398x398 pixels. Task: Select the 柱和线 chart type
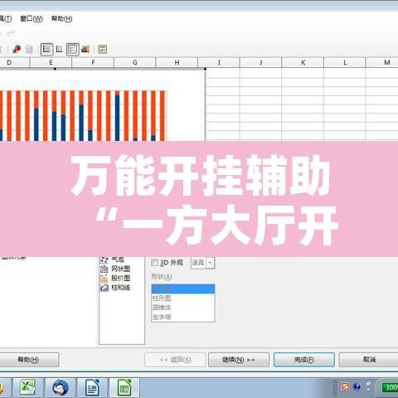[115, 288]
